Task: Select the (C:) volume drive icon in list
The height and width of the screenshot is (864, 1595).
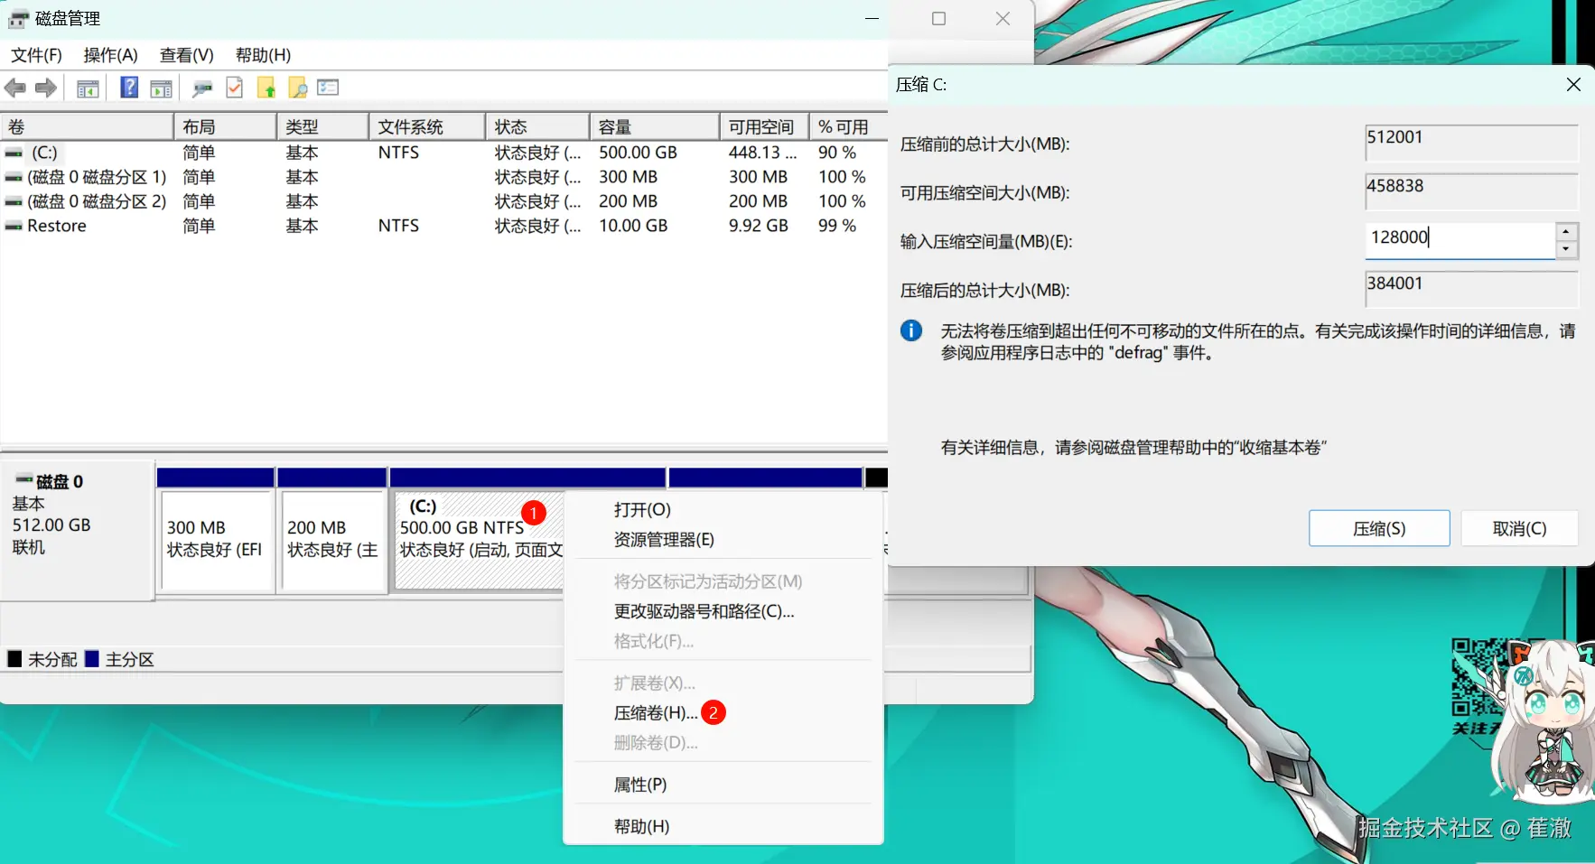Action: point(14,153)
